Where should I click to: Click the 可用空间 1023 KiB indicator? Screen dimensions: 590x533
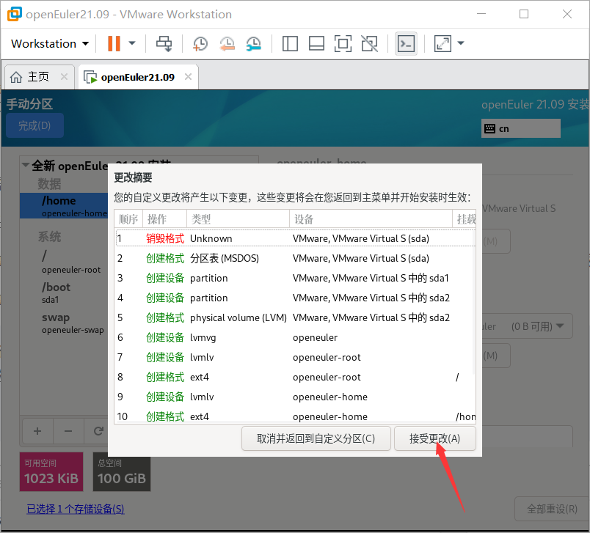pos(51,471)
